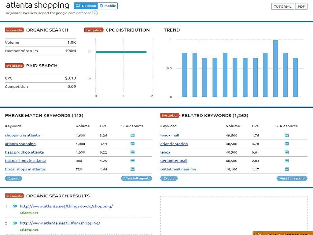Open the Tutorial
This screenshot has height=235, width=313.
click(x=282, y=7)
